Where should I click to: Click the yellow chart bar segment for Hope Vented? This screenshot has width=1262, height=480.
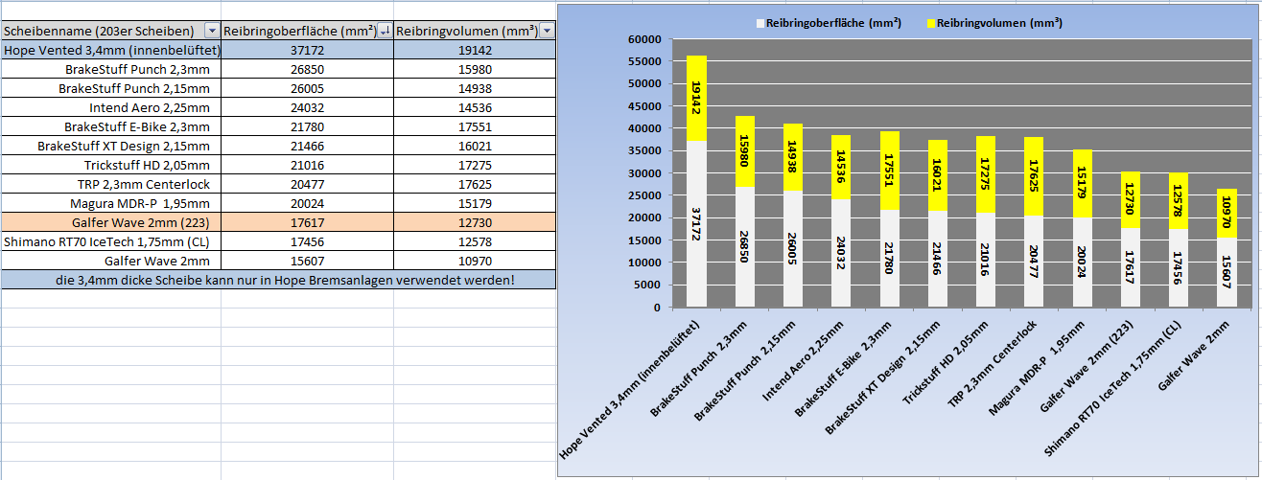(696, 99)
